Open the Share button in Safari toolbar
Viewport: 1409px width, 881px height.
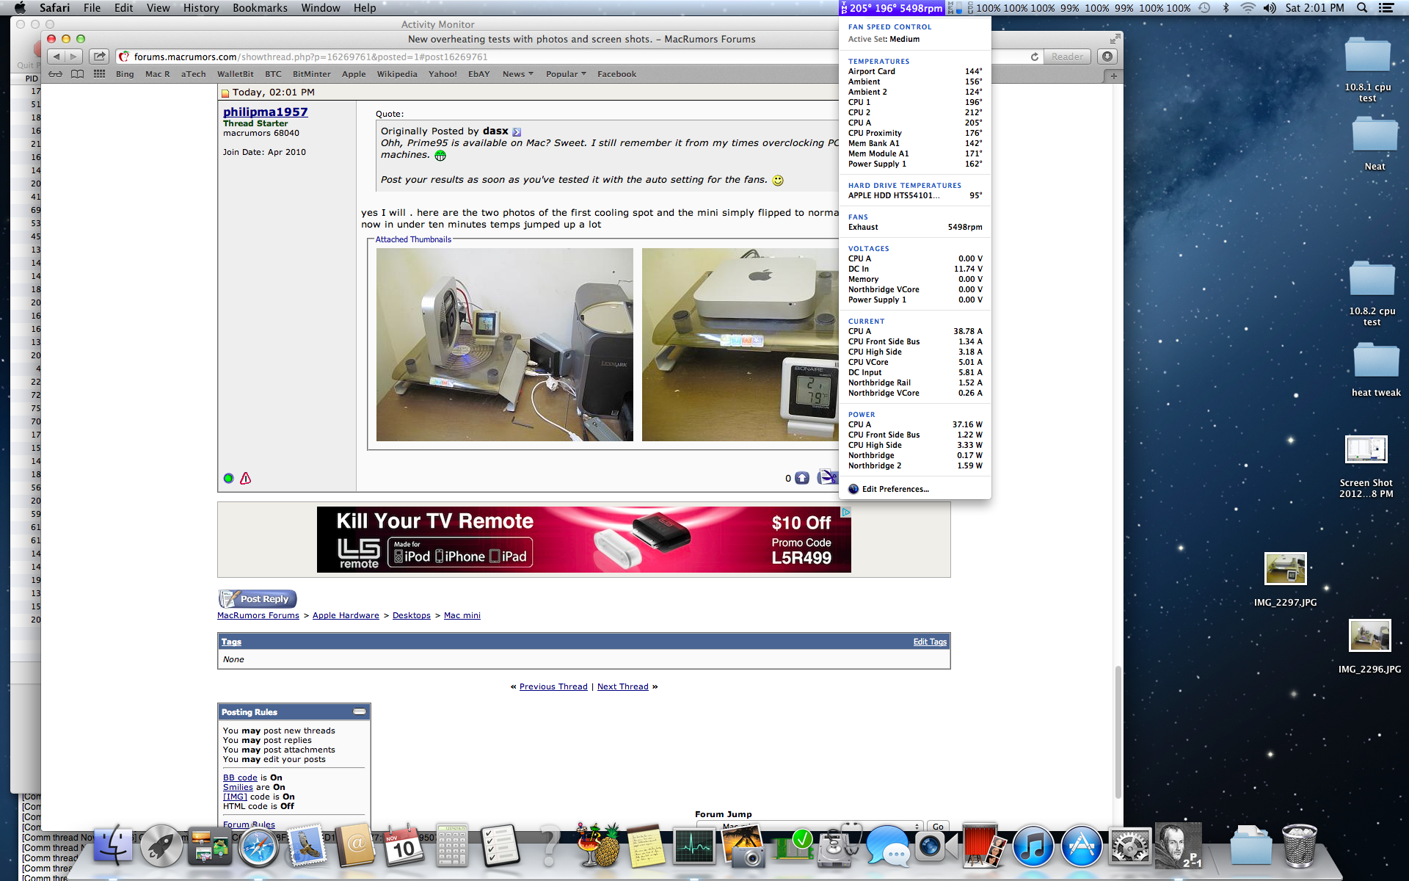99,57
